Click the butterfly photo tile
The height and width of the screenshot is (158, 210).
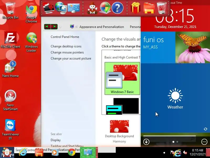tap(193, 47)
